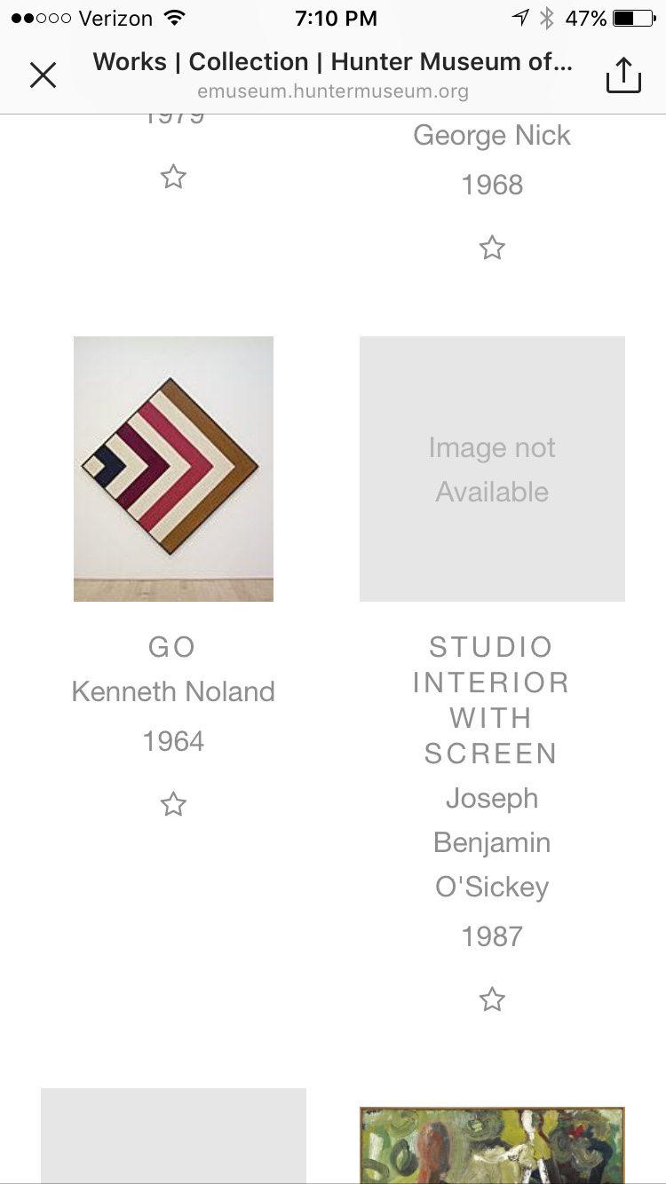Open the gray placeholder thumbnail at bottom left

pyautogui.click(x=173, y=1136)
